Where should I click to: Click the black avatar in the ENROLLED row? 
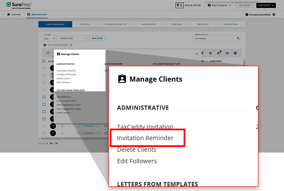[x=53, y=126]
